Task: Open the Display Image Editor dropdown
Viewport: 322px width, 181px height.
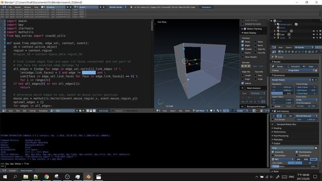Action: pyautogui.click(x=301, y=70)
